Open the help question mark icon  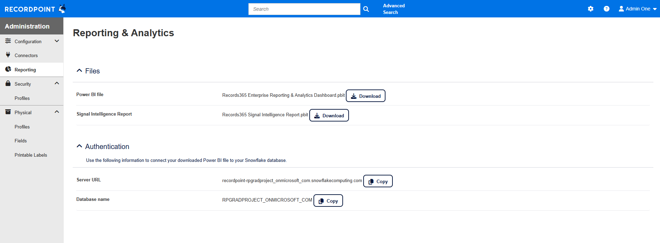tap(606, 9)
